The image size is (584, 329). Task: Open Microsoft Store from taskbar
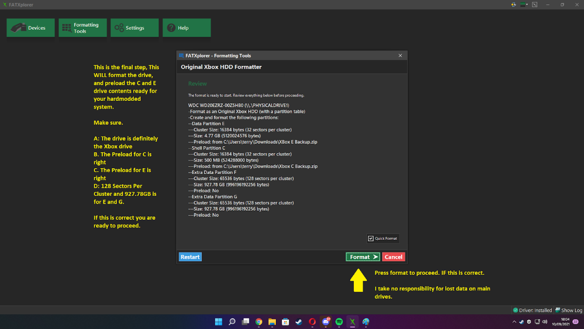pos(286,322)
